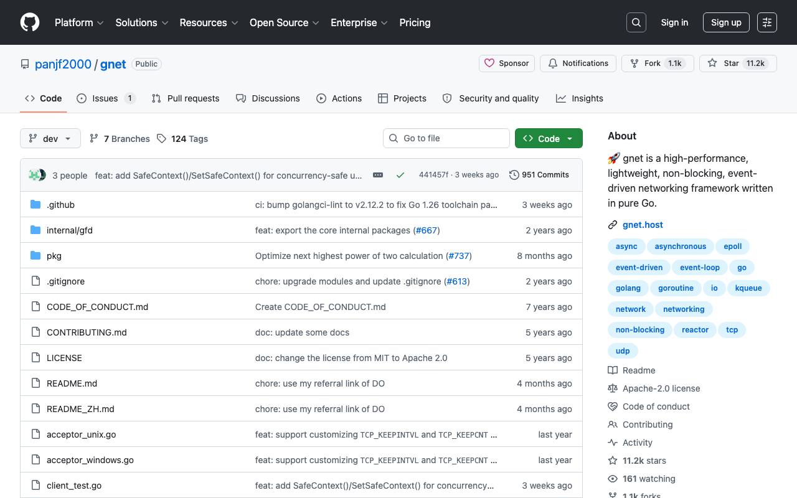Select the epoll topic tag
The image size is (797, 498).
733,247
